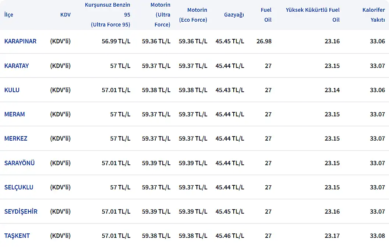Click the İlçe column header

coord(8,15)
